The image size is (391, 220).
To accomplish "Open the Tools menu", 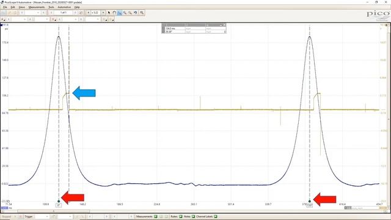I will coord(51,7).
